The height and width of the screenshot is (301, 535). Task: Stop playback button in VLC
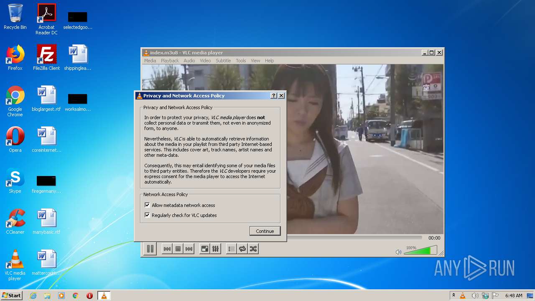click(x=178, y=249)
